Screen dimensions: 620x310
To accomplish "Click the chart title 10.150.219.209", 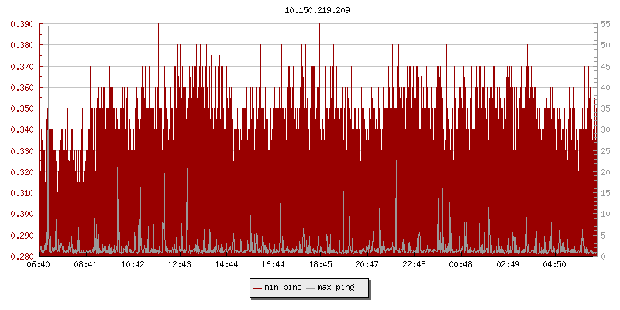I will [x=310, y=10].
